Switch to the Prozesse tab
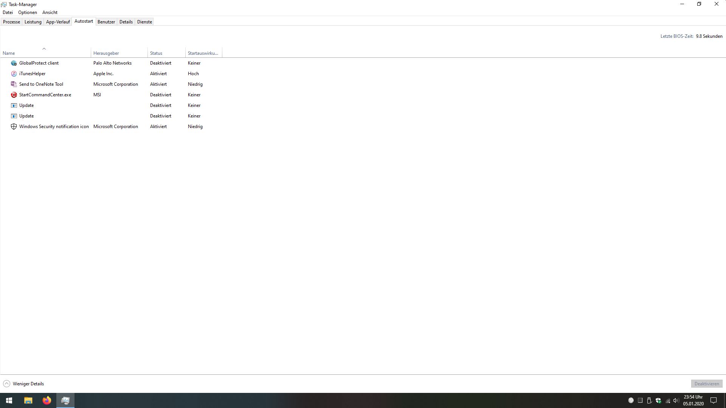The image size is (726, 408). coord(11,22)
